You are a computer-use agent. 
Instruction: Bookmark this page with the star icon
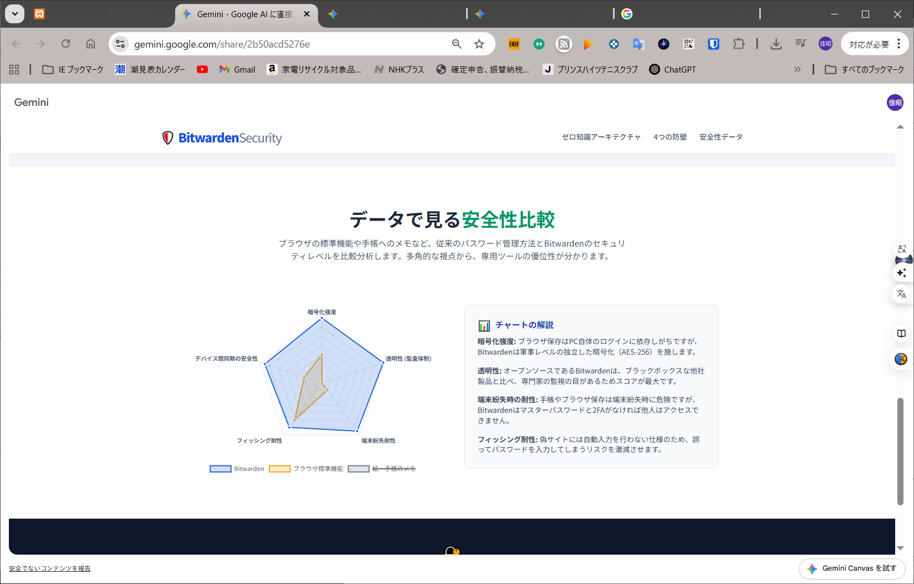pos(479,44)
